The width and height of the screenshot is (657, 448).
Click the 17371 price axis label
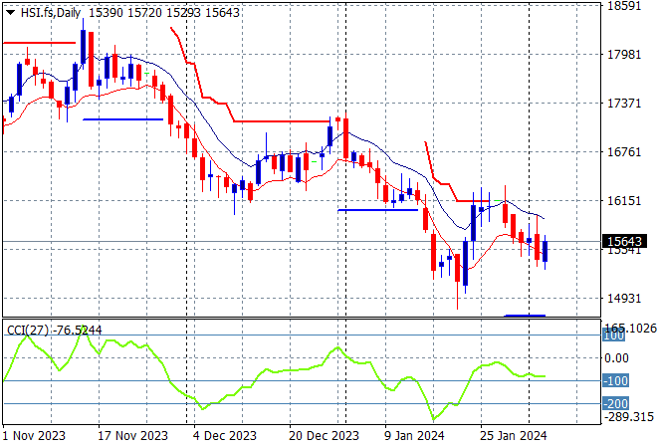click(x=627, y=104)
